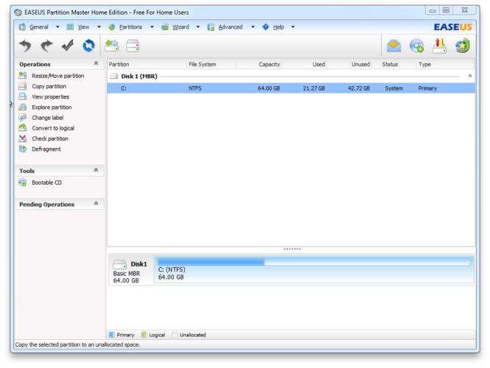490x368 pixels.
Task: Collapse the Pending Operations panel
Action: coord(96,204)
